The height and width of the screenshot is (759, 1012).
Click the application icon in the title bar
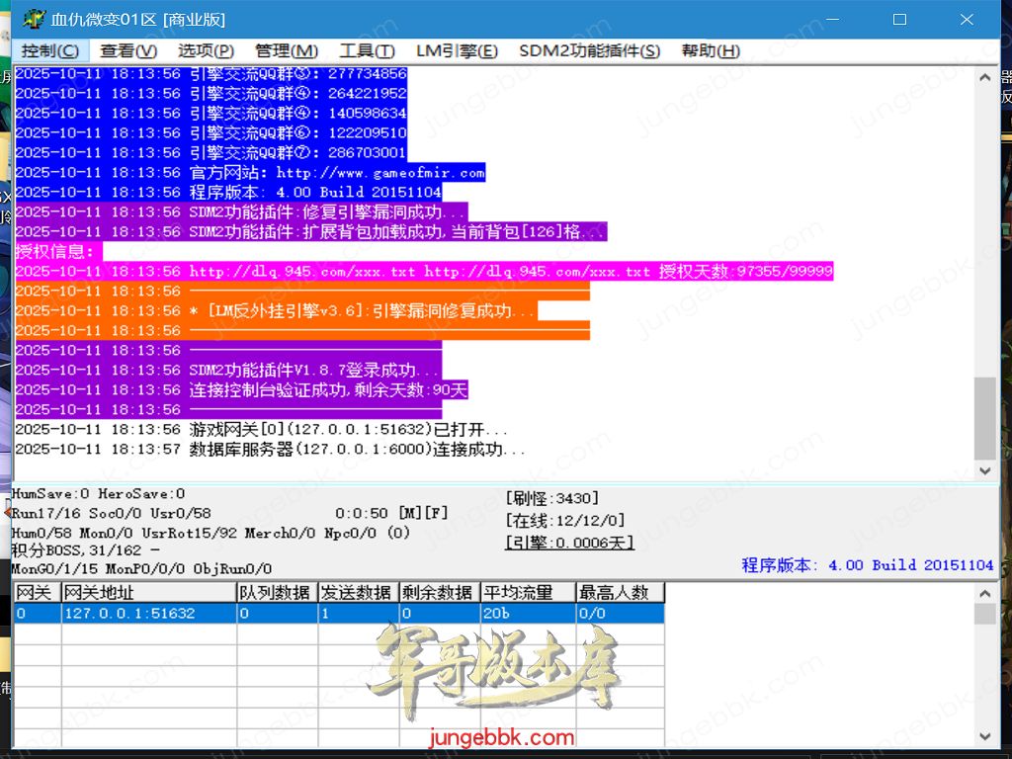35,20
